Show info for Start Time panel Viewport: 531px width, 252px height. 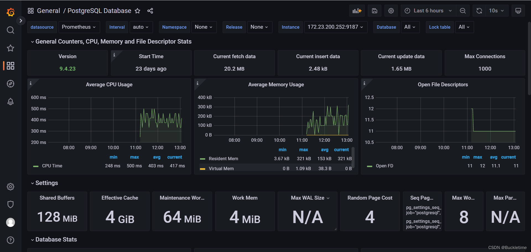(x=114, y=55)
